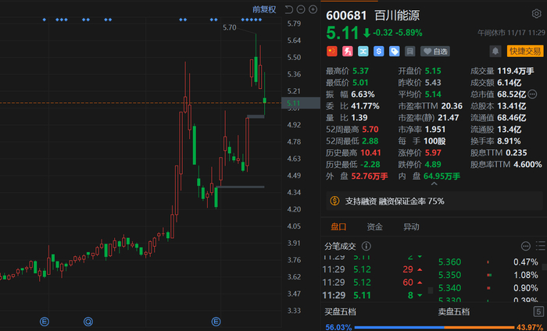The width and height of the screenshot is (547, 331).
Task: Click the teal shuffle arrows icon
Action: 363,52
